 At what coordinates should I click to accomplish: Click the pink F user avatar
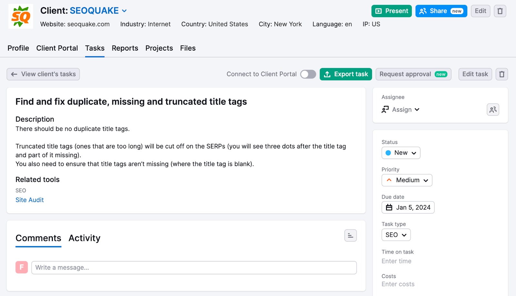point(22,267)
